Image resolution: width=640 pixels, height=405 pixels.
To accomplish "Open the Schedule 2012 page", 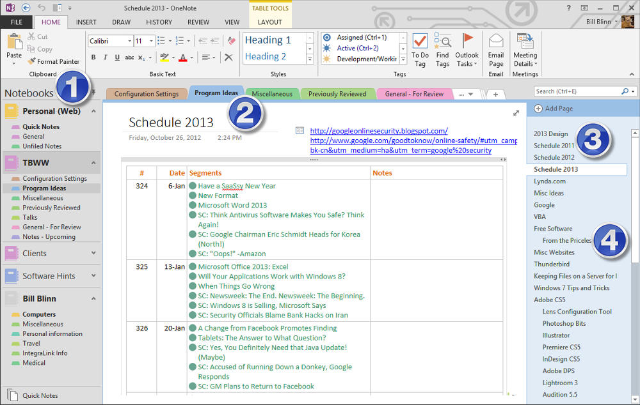I will [x=554, y=158].
